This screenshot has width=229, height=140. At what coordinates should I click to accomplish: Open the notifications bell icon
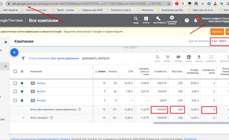tap(196, 20)
